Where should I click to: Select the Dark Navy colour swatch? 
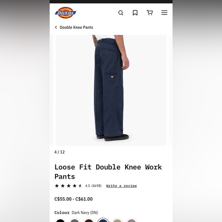(103, 220)
